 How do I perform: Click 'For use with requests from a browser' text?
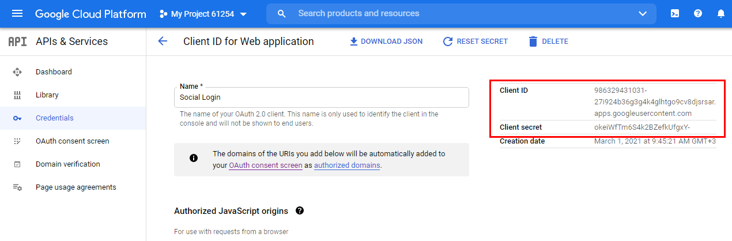[x=231, y=232]
